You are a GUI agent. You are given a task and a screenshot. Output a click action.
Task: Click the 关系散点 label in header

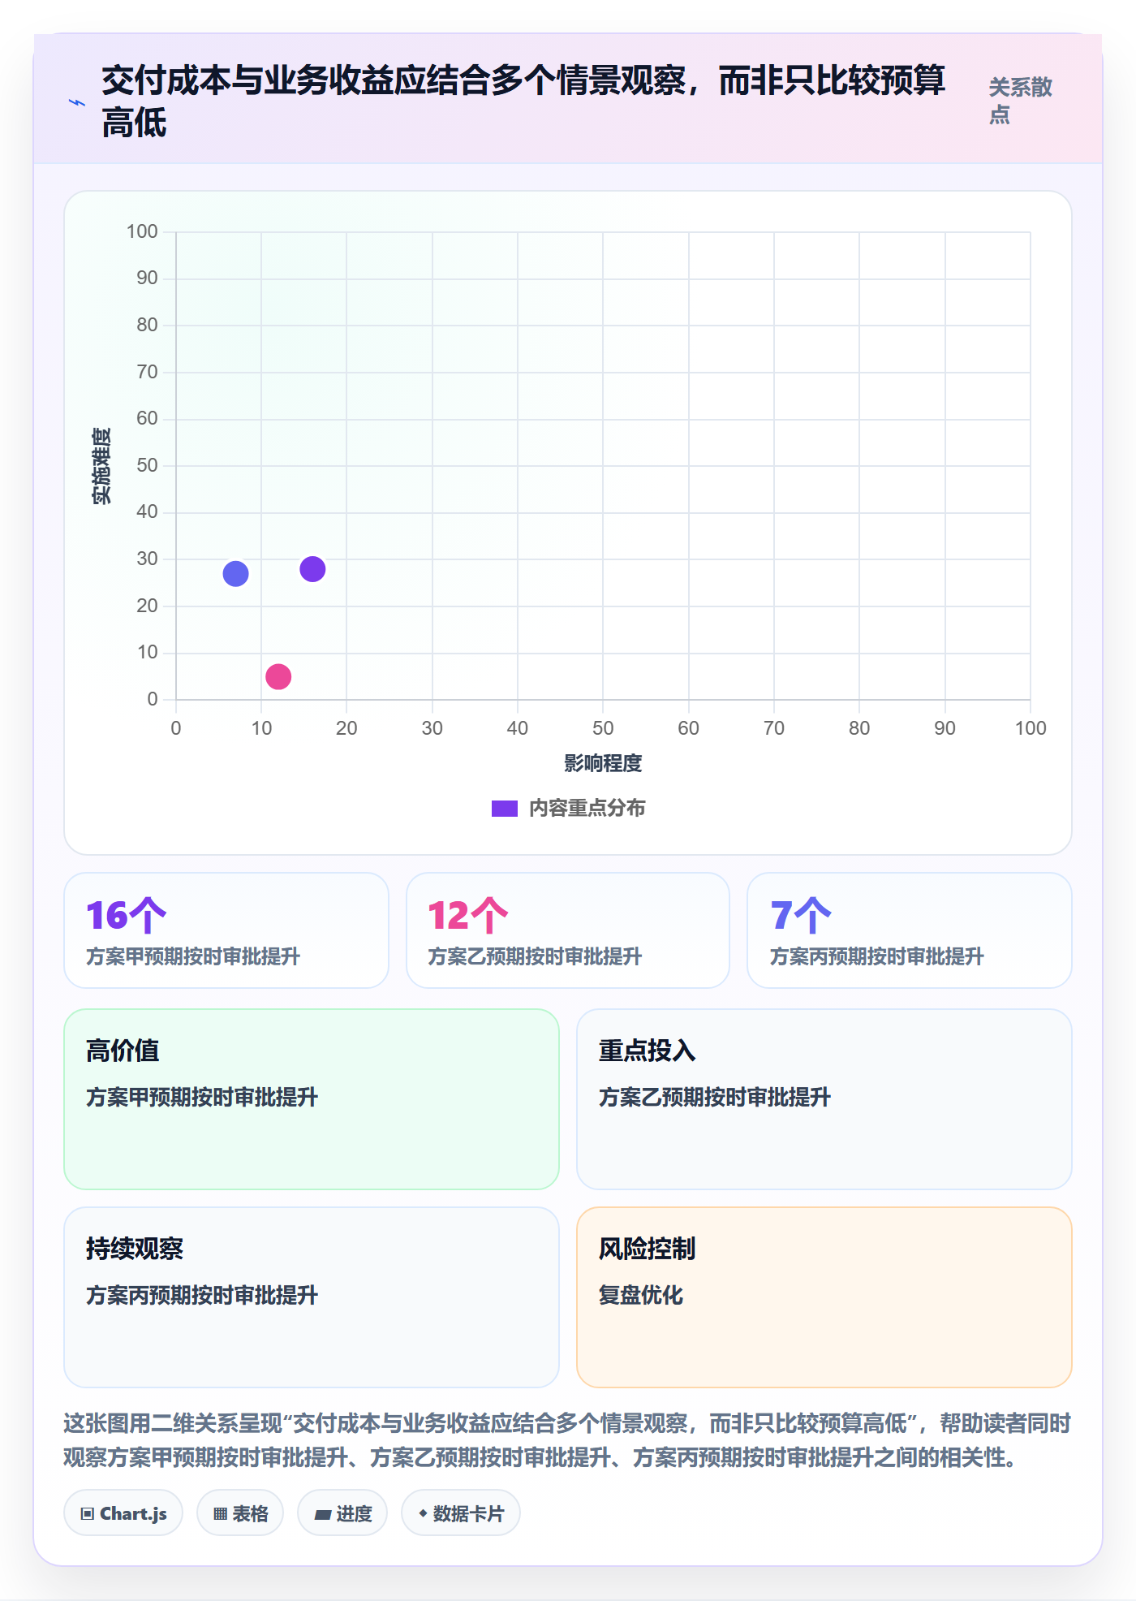(1020, 101)
